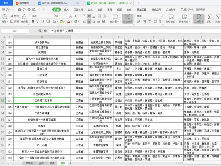Viewport: 221px width, 166px height.
Task: Align text to the right
Action: 94,21
